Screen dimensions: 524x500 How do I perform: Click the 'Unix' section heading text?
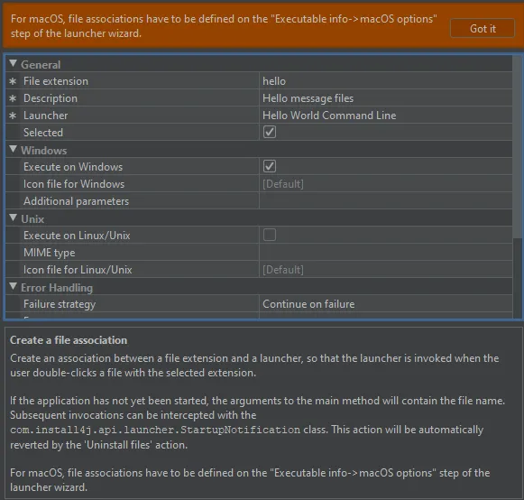coord(32,219)
